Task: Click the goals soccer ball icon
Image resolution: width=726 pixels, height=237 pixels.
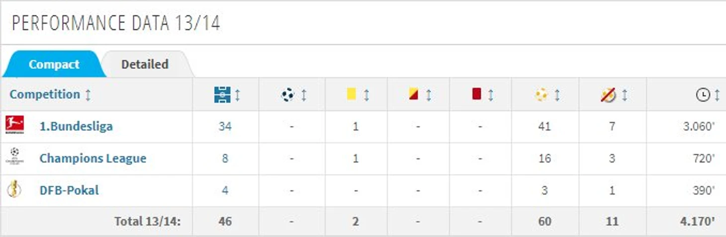Action: (x=287, y=94)
